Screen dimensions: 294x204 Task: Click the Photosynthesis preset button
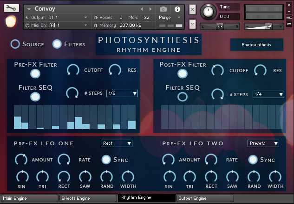[256, 45]
